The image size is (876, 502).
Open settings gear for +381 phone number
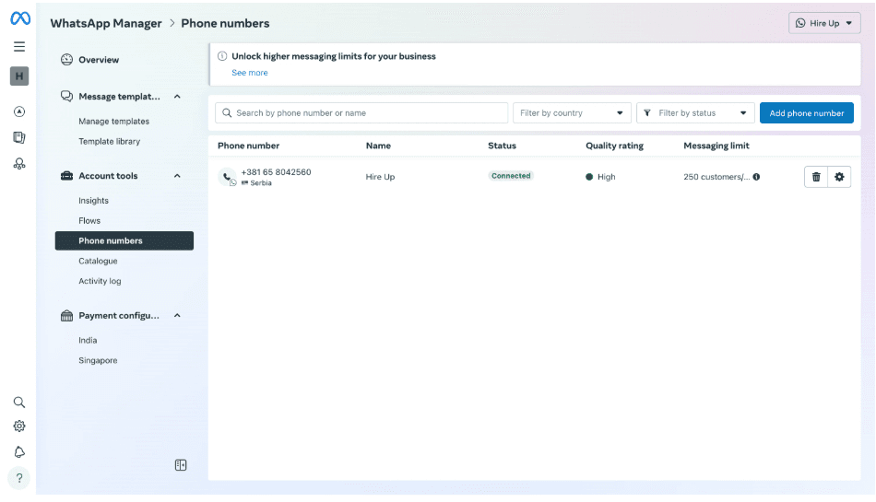pyautogui.click(x=839, y=177)
